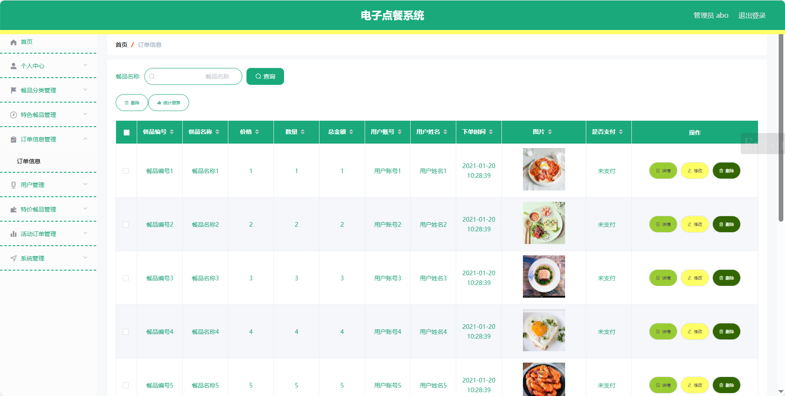Sort 用户账号 column using its arrows

point(400,132)
